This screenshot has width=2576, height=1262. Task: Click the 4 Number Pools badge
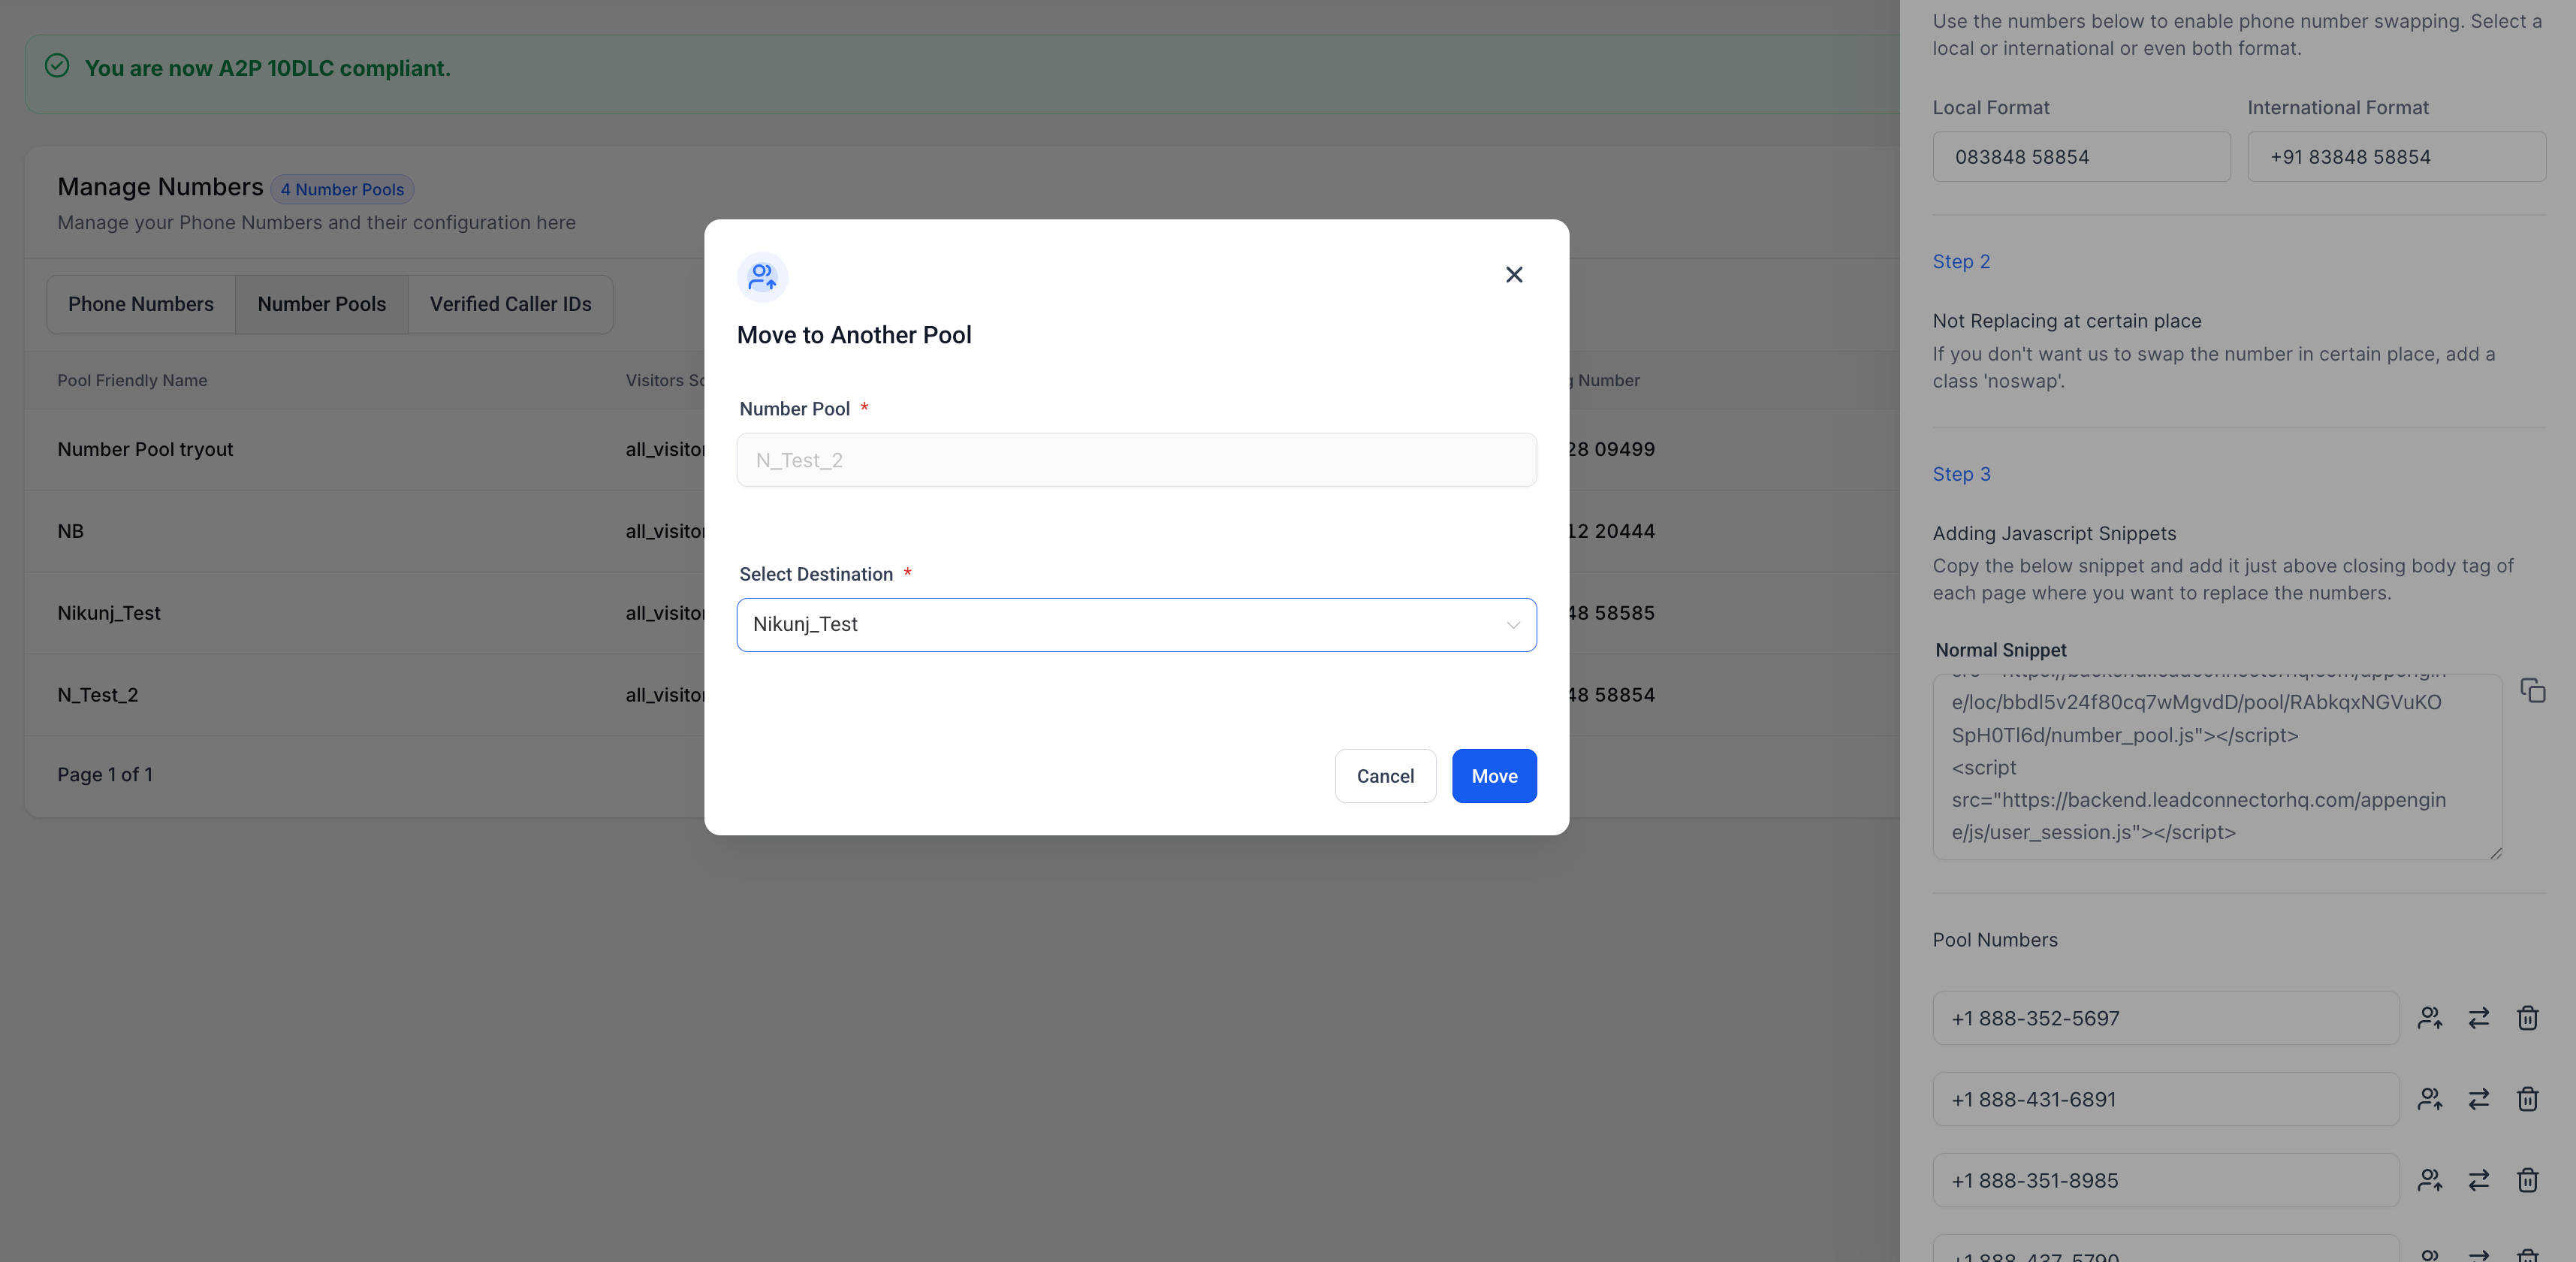342,189
